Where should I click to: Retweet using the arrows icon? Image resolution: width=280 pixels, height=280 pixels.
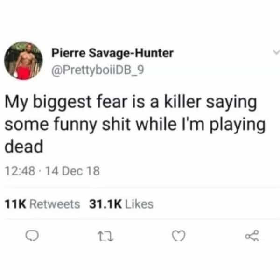pos(106,236)
